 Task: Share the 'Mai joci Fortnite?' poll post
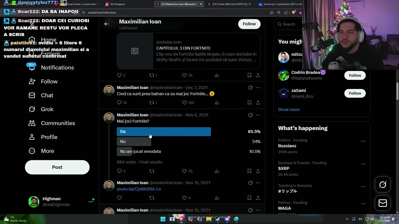point(258,171)
